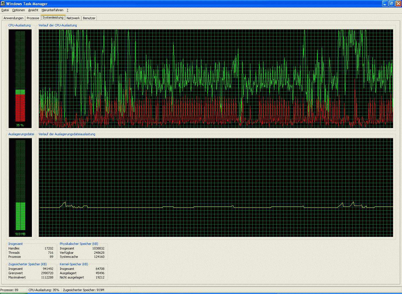Switch to the Anwendungen tab
Screen dimensions: 402x294
pos(13,18)
